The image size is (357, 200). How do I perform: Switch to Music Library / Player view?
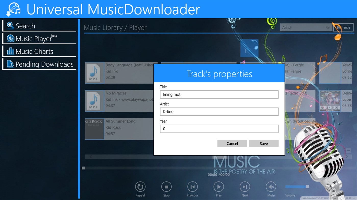pos(115,27)
